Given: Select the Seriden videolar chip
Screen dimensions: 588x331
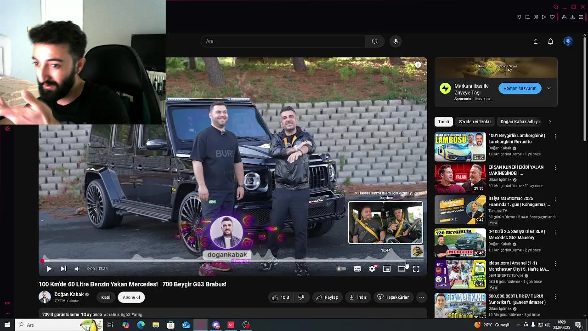Looking at the screenshot, I should pos(475,122).
